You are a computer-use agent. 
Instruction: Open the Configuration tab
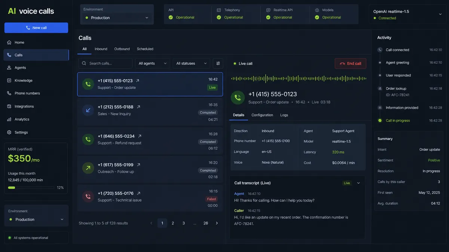point(262,115)
